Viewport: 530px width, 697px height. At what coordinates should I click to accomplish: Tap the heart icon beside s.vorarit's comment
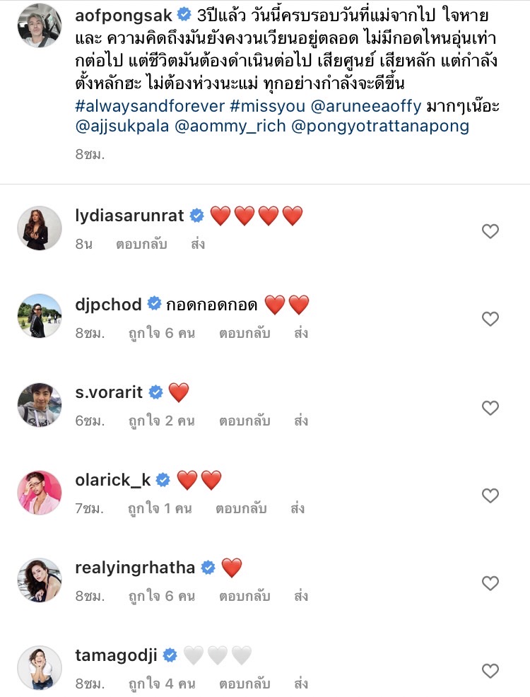click(490, 408)
